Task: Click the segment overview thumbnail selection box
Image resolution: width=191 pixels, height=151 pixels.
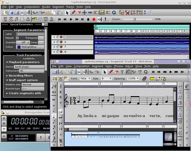Action: coord(80,135)
